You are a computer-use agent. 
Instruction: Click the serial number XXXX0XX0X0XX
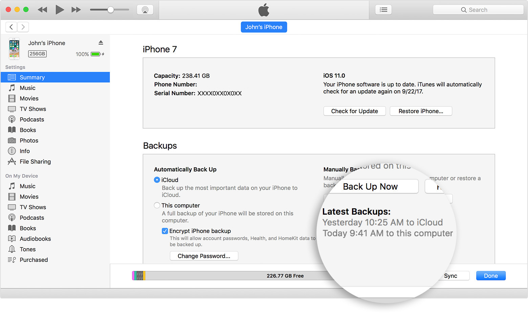[219, 93]
